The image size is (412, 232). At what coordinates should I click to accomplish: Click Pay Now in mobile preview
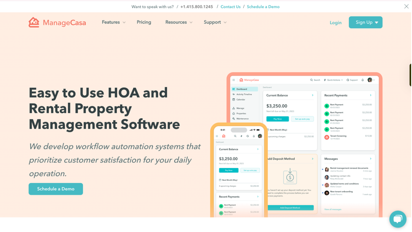point(229,170)
